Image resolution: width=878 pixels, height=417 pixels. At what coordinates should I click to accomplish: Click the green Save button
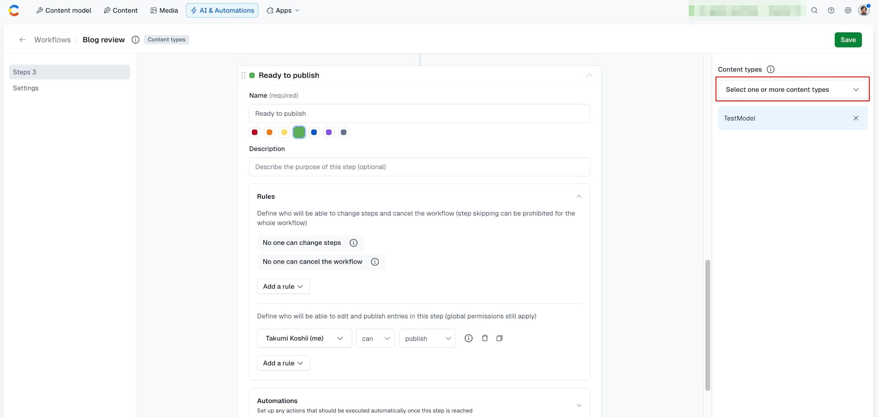848,39
